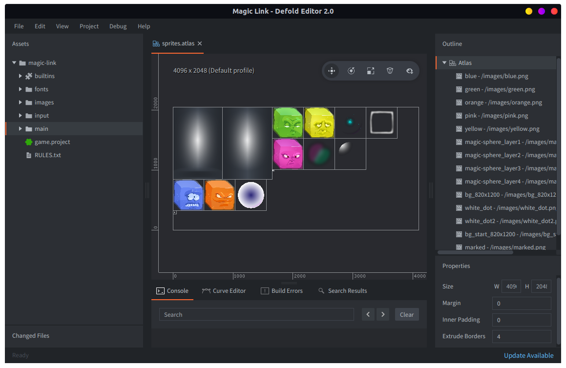Click the console Search field
The width and height of the screenshot is (566, 368).
tap(256, 314)
